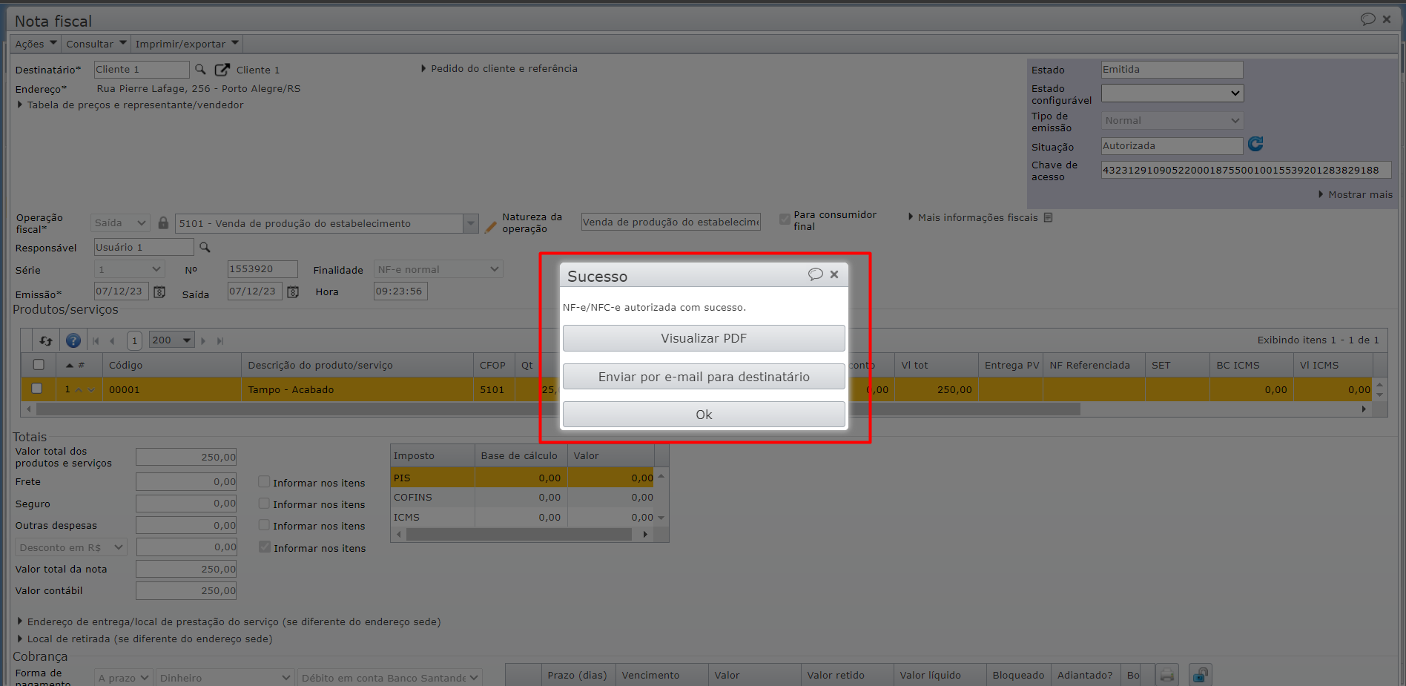Click the printer icon in Cobrança
The height and width of the screenshot is (686, 1406).
click(x=1167, y=675)
